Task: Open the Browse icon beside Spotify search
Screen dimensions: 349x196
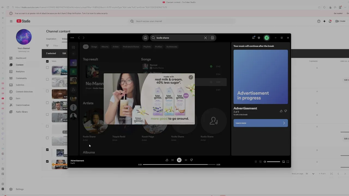Action: point(212,38)
